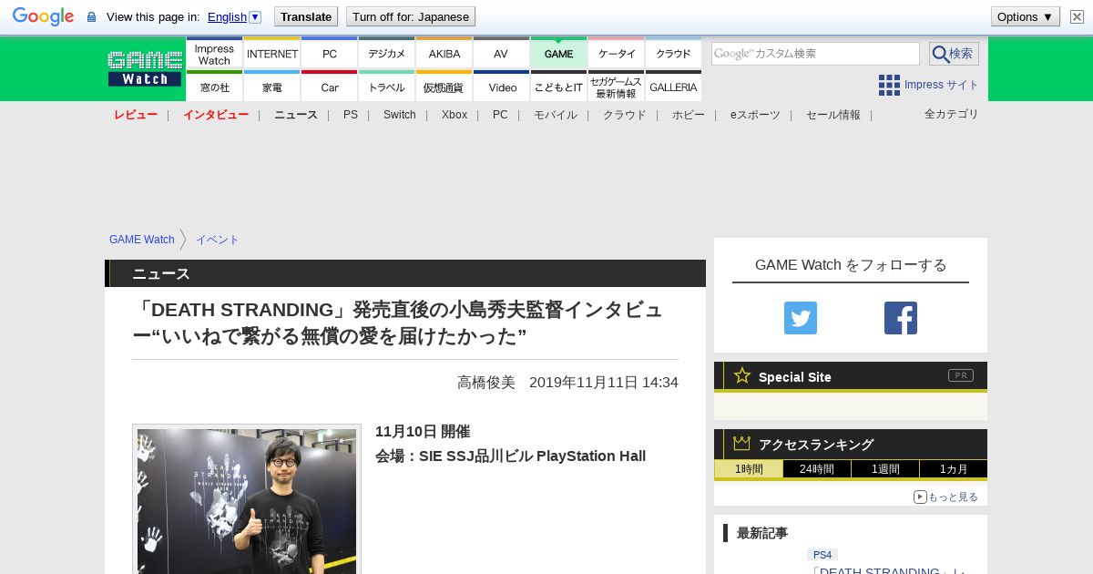Image resolution: width=1093 pixels, height=574 pixels.
Task: Open the トラベル Watch tab
Action: [x=387, y=87]
